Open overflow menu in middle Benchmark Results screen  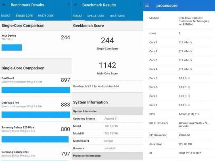[x=140, y=5]
